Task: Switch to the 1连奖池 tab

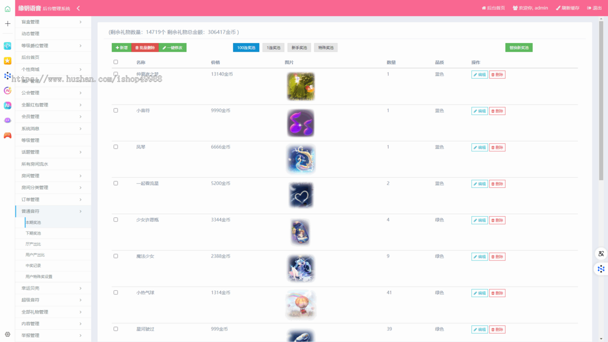Action: coord(273,48)
